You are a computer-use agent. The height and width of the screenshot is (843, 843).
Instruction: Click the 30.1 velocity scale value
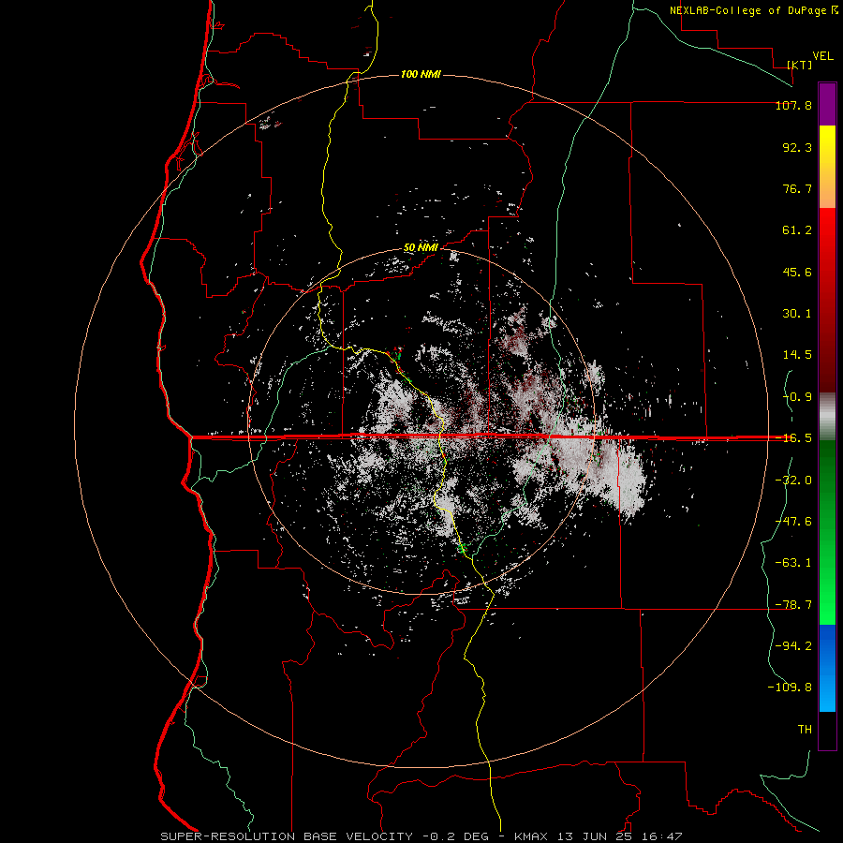pyautogui.click(x=797, y=314)
